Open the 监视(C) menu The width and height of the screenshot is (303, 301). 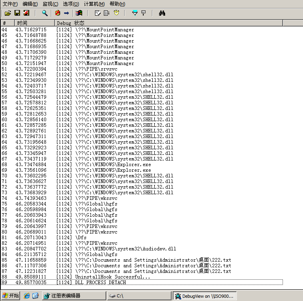click(x=50, y=4)
